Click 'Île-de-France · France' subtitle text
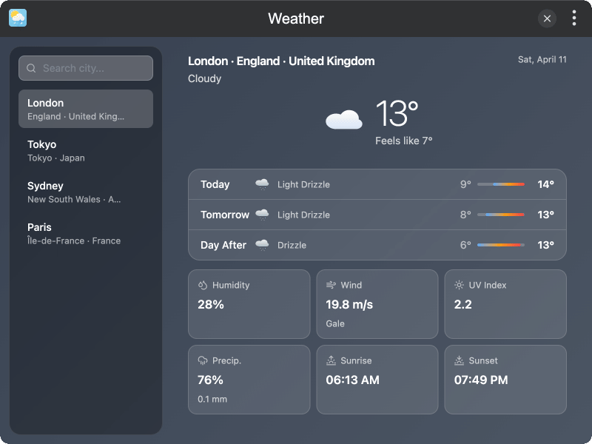This screenshot has width=592, height=444. pyautogui.click(x=74, y=240)
